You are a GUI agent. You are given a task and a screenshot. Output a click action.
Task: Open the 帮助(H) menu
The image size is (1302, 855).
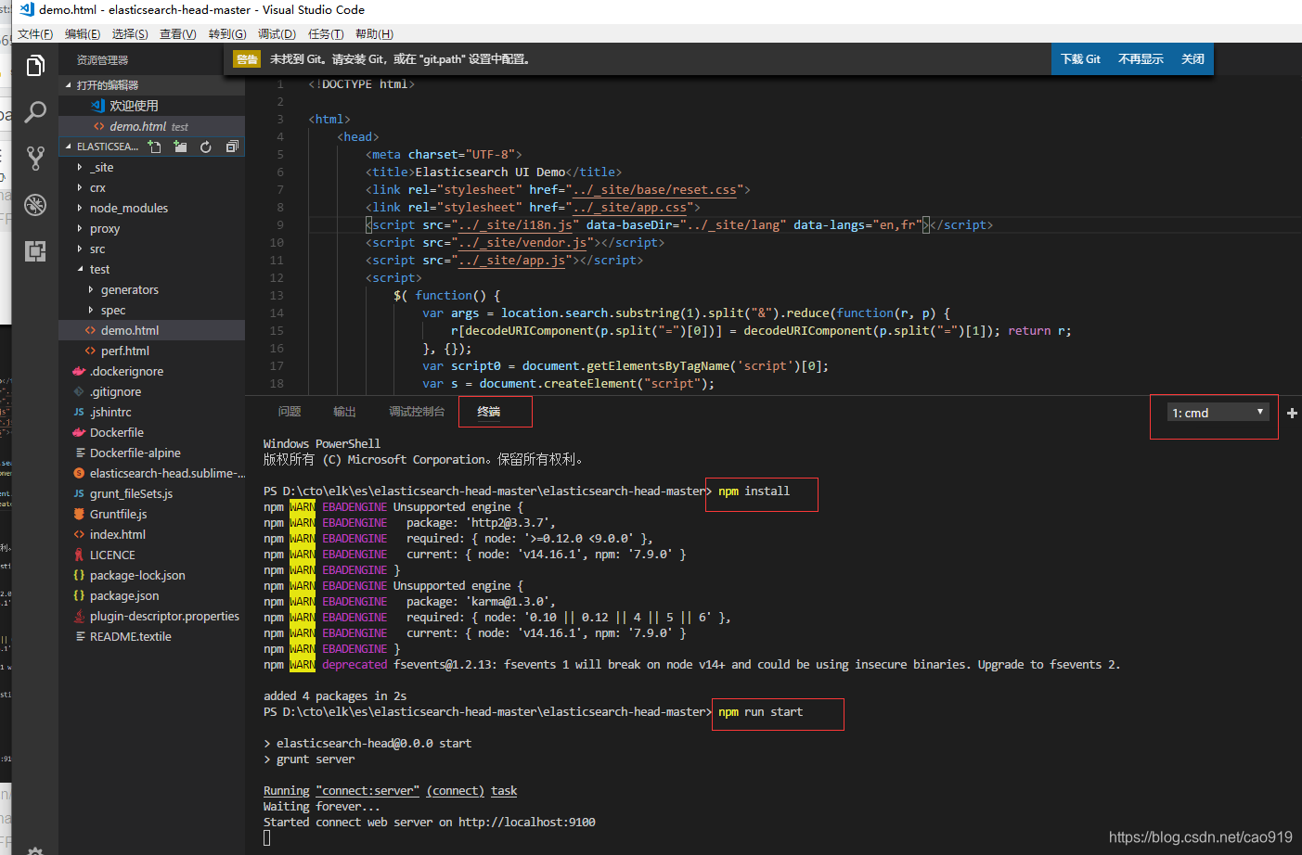(374, 34)
